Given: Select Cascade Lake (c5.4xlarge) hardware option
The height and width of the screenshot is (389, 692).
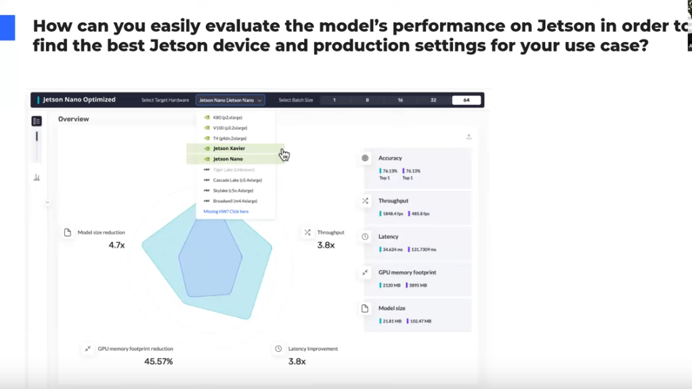Looking at the screenshot, I should 237,180.
